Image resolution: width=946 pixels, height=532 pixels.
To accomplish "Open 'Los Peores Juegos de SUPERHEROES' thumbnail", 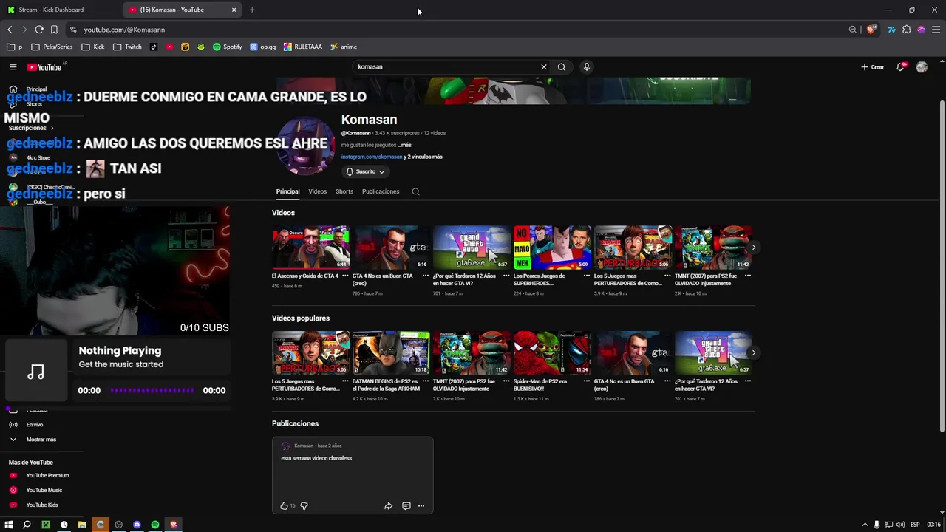I will pyautogui.click(x=552, y=248).
